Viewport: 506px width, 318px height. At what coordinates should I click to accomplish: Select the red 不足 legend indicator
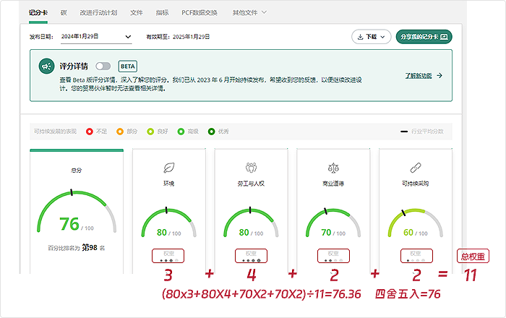pyautogui.click(x=89, y=132)
